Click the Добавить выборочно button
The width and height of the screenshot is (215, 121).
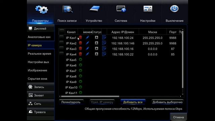pyautogui.click(x=167, y=102)
